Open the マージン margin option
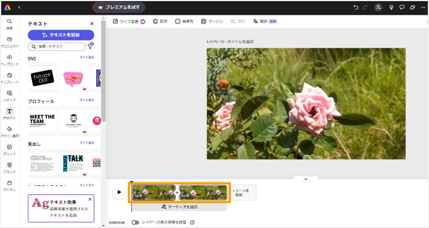 [x=212, y=21]
